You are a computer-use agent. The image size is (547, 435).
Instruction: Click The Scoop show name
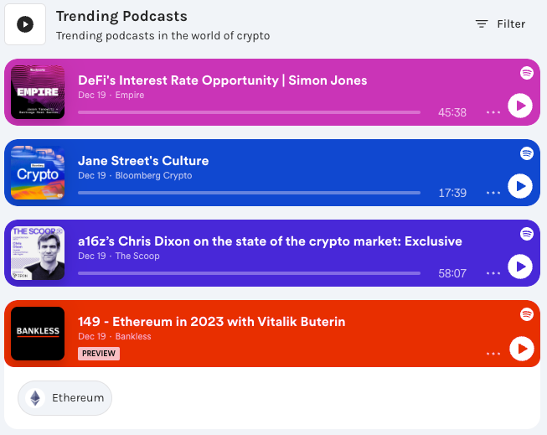(137, 256)
